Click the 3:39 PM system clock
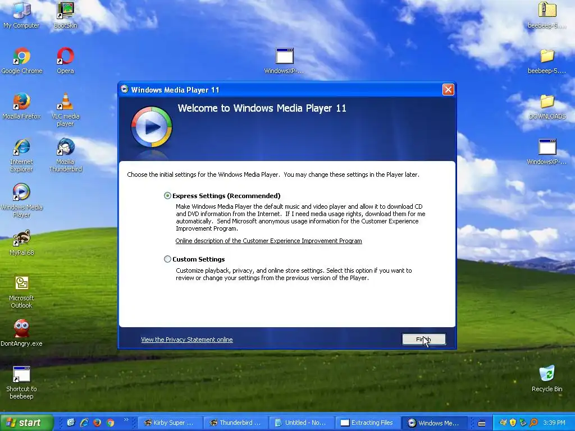 tap(554, 423)
